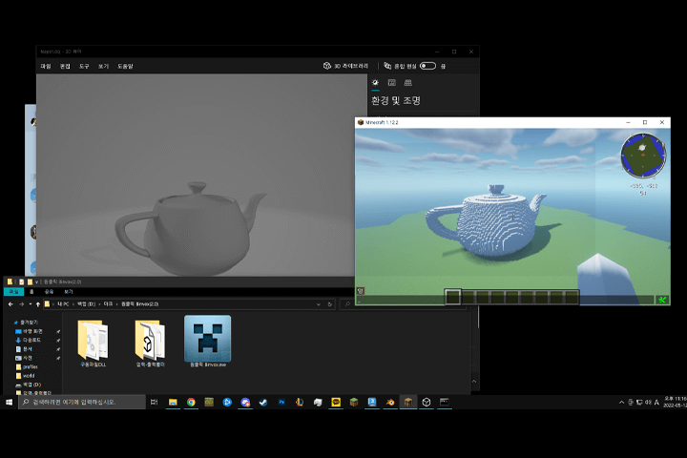Open the 입력-출력폴더 folder

click(x=151, y=343)
